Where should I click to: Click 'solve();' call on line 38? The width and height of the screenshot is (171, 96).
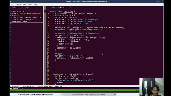(61, 82)
